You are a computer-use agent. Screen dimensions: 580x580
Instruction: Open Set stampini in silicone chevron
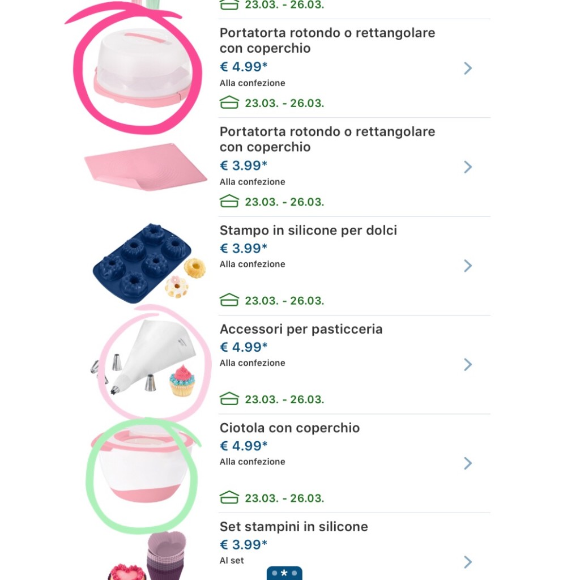[468, 562]
